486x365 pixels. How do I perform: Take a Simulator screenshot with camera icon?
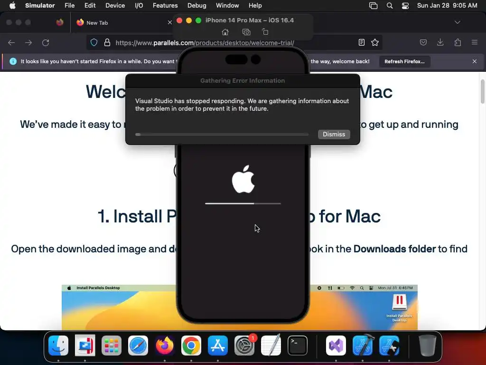point(246,32)
